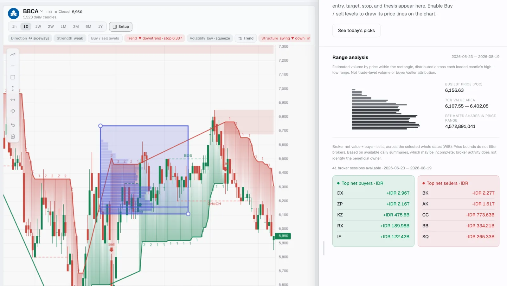Click the Sell signal arrow marker on chart

[x=112, y=250]
